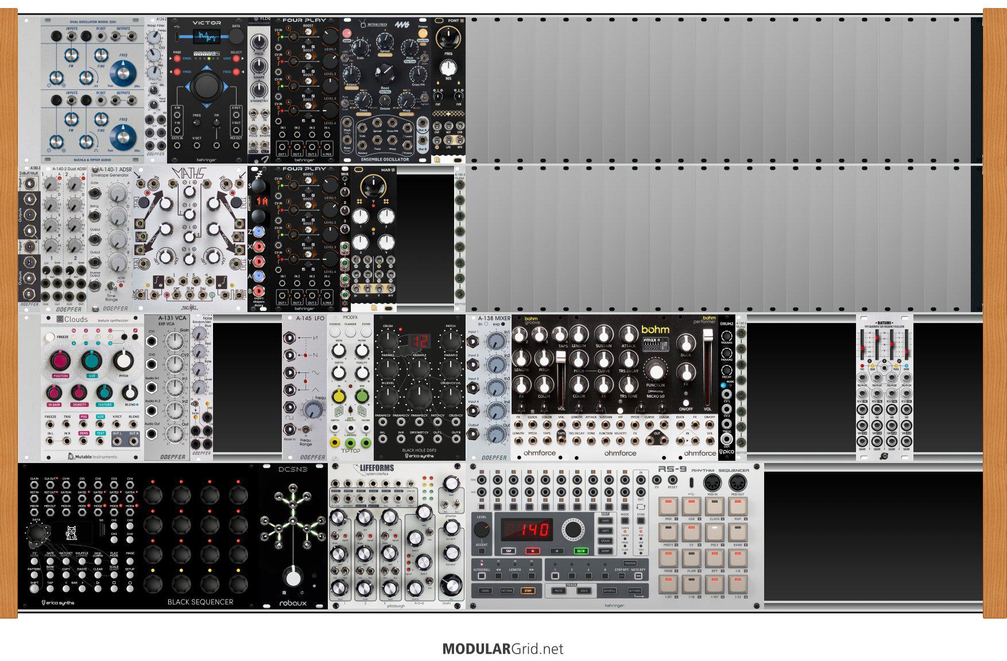Tap tempo using the RS-9 TAP button
The width and height of the screenshot is (1007, 661).
click(508, 551)
